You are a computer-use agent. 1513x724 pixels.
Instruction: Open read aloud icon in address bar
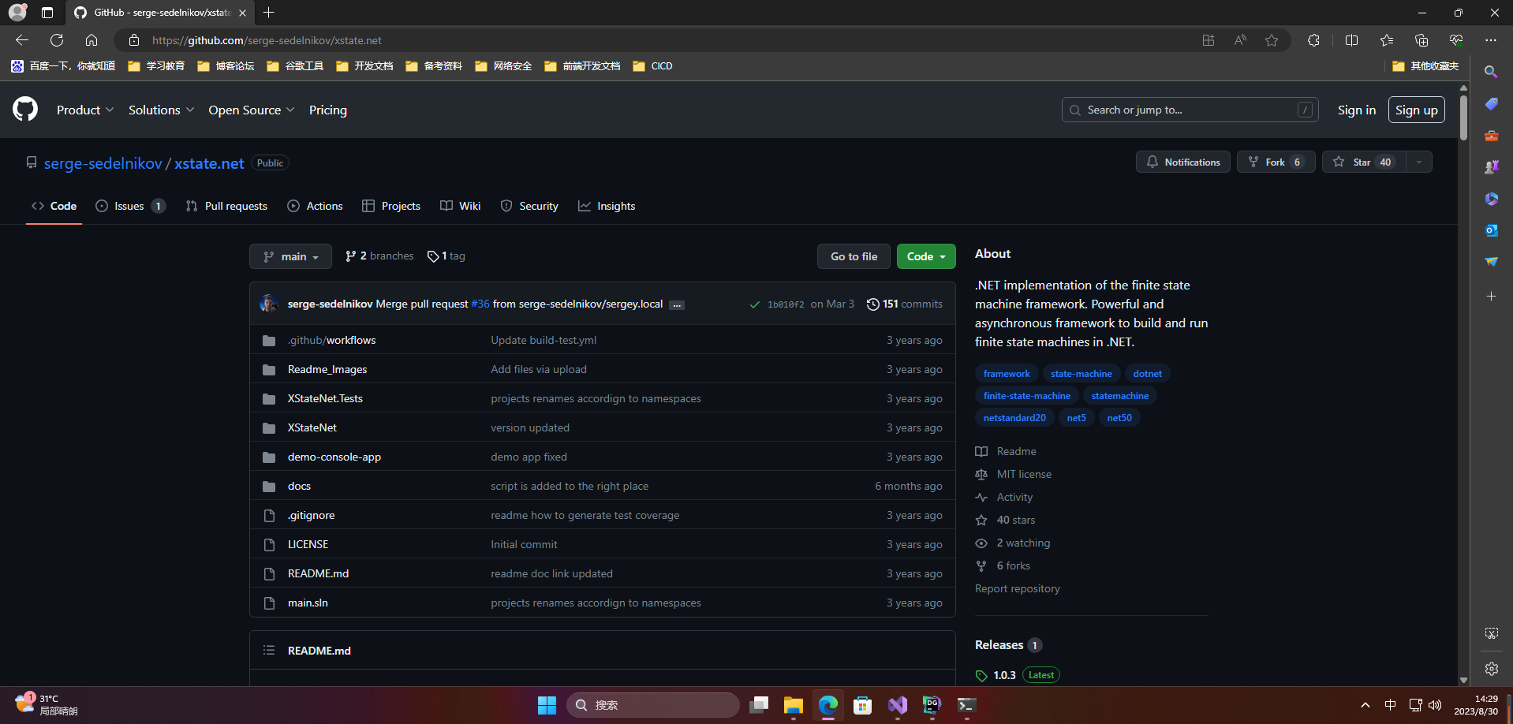coord(1240,40)
